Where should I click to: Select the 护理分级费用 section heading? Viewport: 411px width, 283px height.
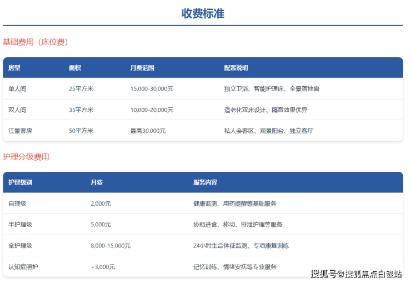pyautogui.click(x=26, y=157)
